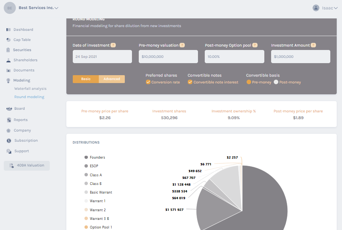Click the Post-money Option pool input field
The width and height of the screenshot is (342, 230).
pyautogui.click(x=235, y=57)
